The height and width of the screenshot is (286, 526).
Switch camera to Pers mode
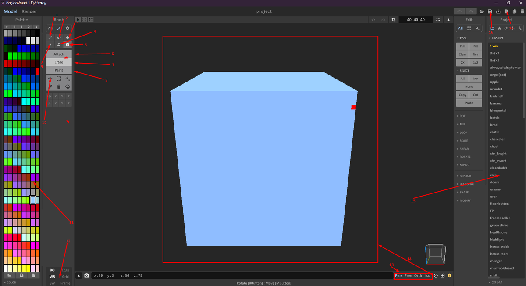point(399,275)
